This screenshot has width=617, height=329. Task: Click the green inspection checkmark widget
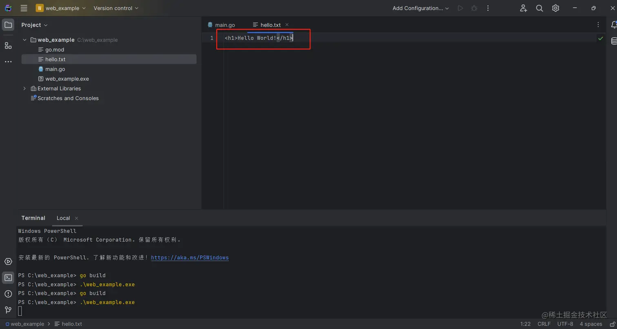(601, 38)
